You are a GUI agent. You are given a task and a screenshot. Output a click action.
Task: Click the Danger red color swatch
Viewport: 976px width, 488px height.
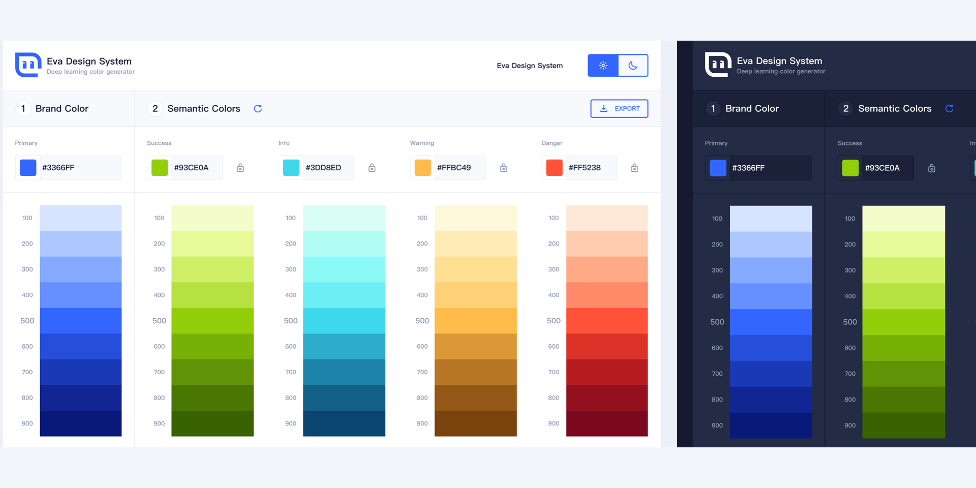(554, 168)
